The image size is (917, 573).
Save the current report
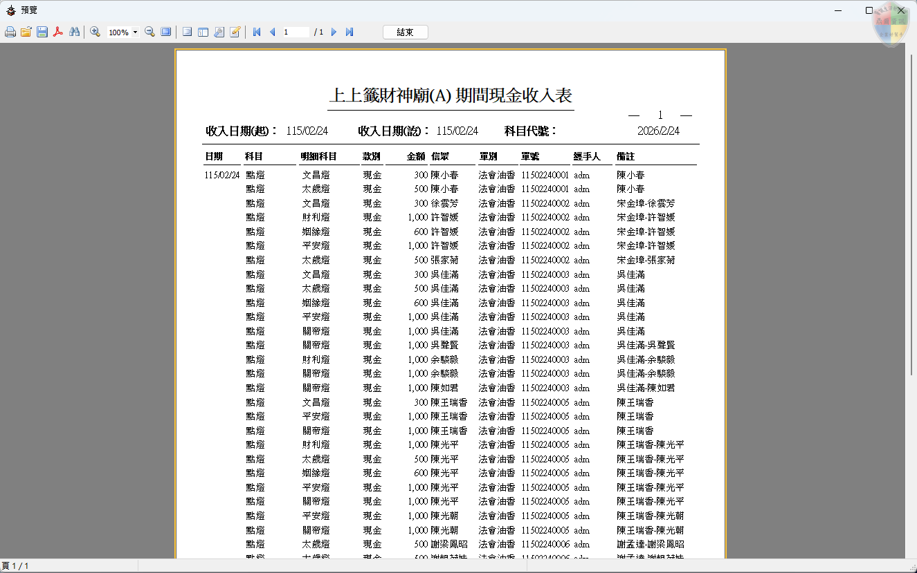[x=42, y=32]
